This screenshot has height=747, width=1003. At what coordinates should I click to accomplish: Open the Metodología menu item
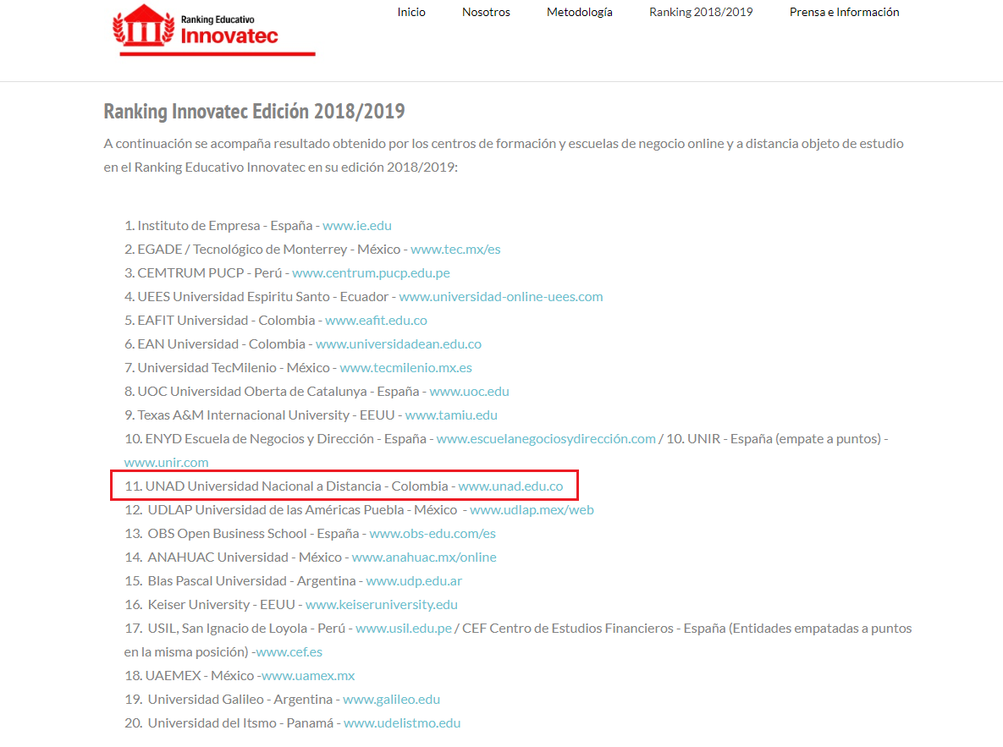(x=580, y=12)
